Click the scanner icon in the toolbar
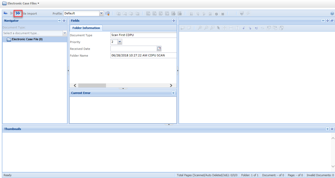The width and height of the screenshot is (335, 178). pyautogui.click(x=5, y=13)
